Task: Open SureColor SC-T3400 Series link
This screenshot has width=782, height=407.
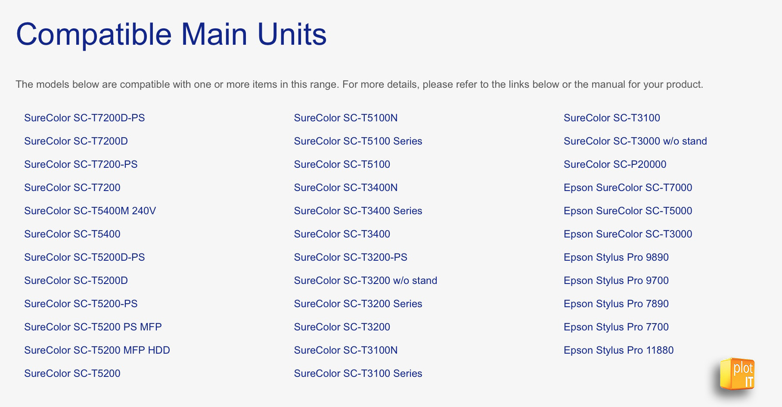Action: click(x=358, y=211)
